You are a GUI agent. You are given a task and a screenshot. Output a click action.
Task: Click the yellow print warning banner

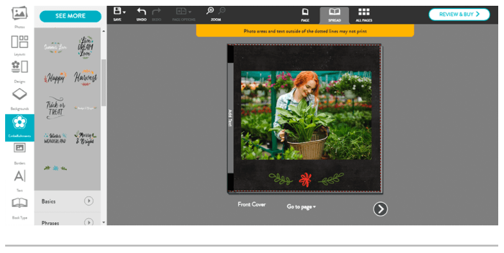point(305,31)
